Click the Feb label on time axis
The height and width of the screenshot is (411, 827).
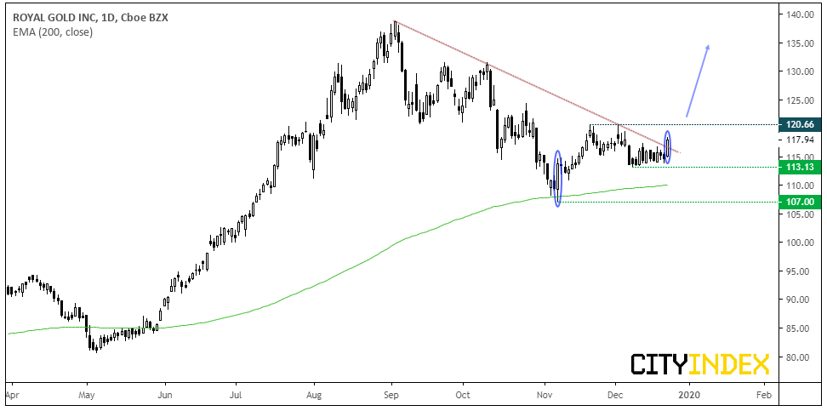pos(764,394)
